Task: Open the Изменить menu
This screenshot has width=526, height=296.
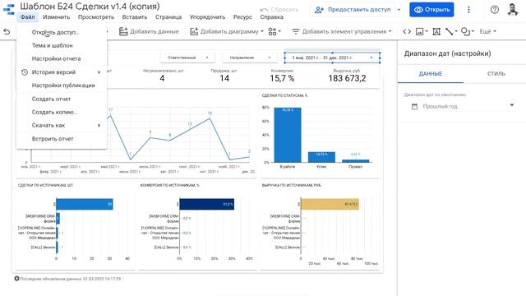Action: (57, 16)
